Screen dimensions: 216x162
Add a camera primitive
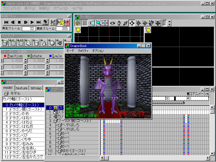coord(60,43)
